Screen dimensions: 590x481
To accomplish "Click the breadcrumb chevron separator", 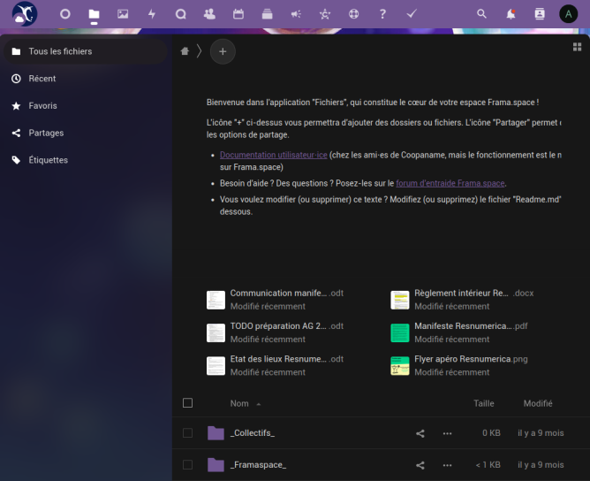I will pos(199,51).
